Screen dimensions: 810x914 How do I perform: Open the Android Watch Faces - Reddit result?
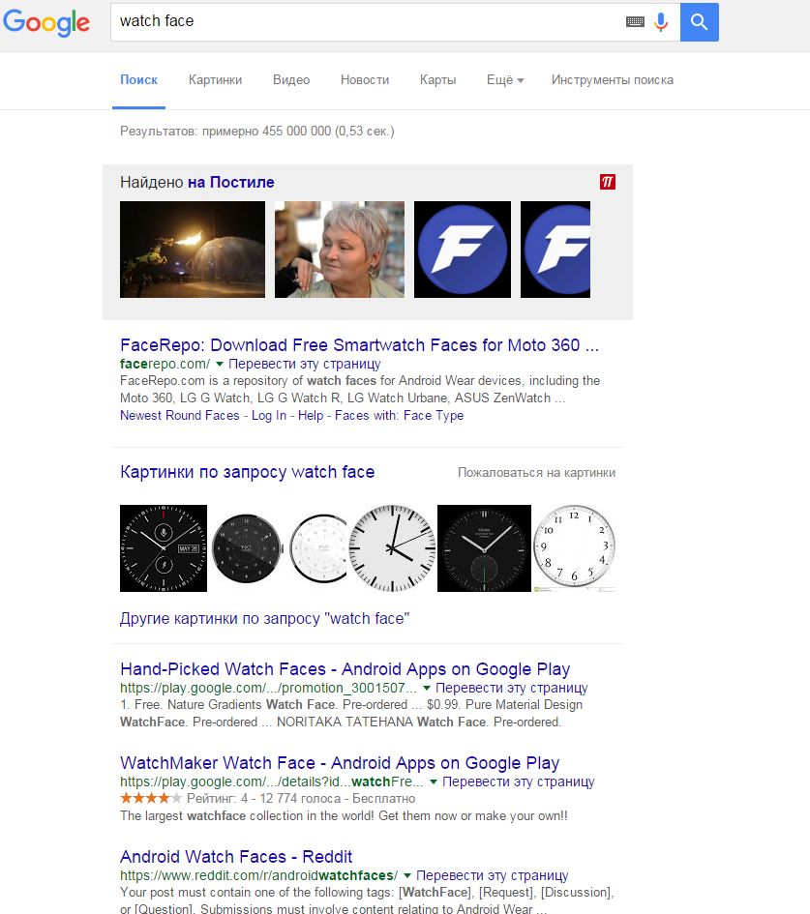(236, 857)
